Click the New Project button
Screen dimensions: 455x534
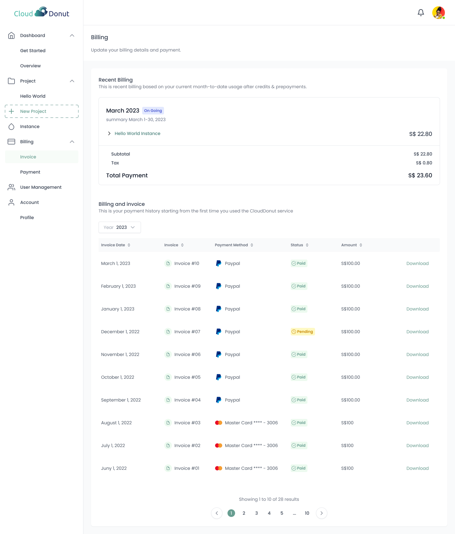click(x=42, y=111)
